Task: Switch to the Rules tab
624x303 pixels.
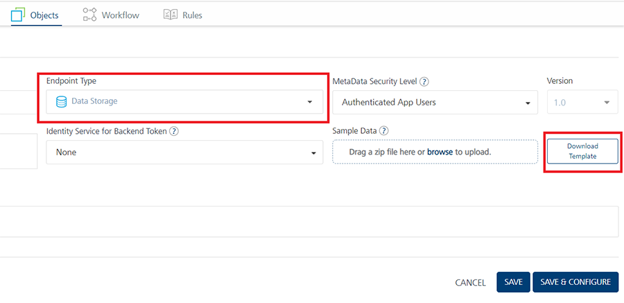Action: coord(192,15)
